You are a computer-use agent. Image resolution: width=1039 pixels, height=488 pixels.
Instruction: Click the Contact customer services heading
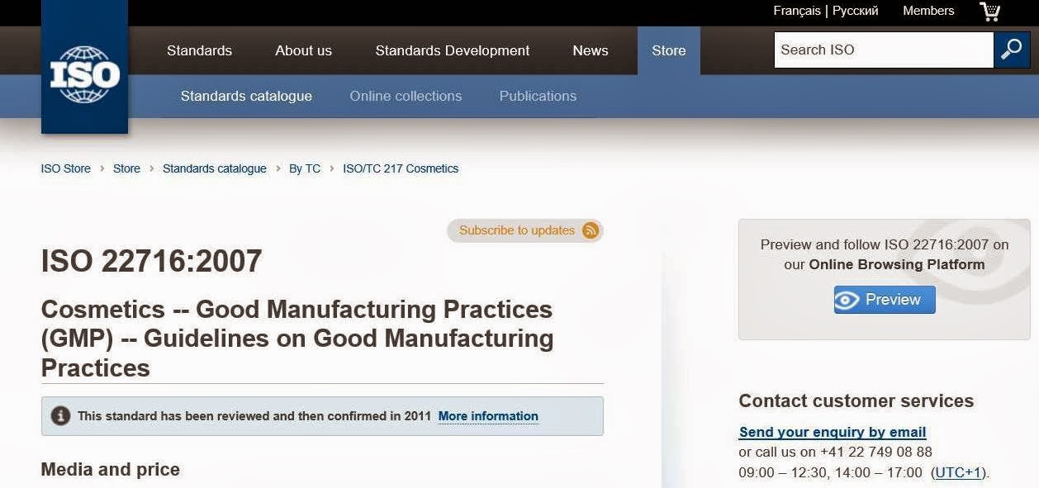[856, 400]
